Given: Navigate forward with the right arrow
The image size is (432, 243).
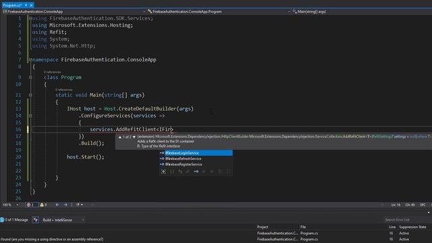Looking at the screenshot, I should [x=65, y=205].
